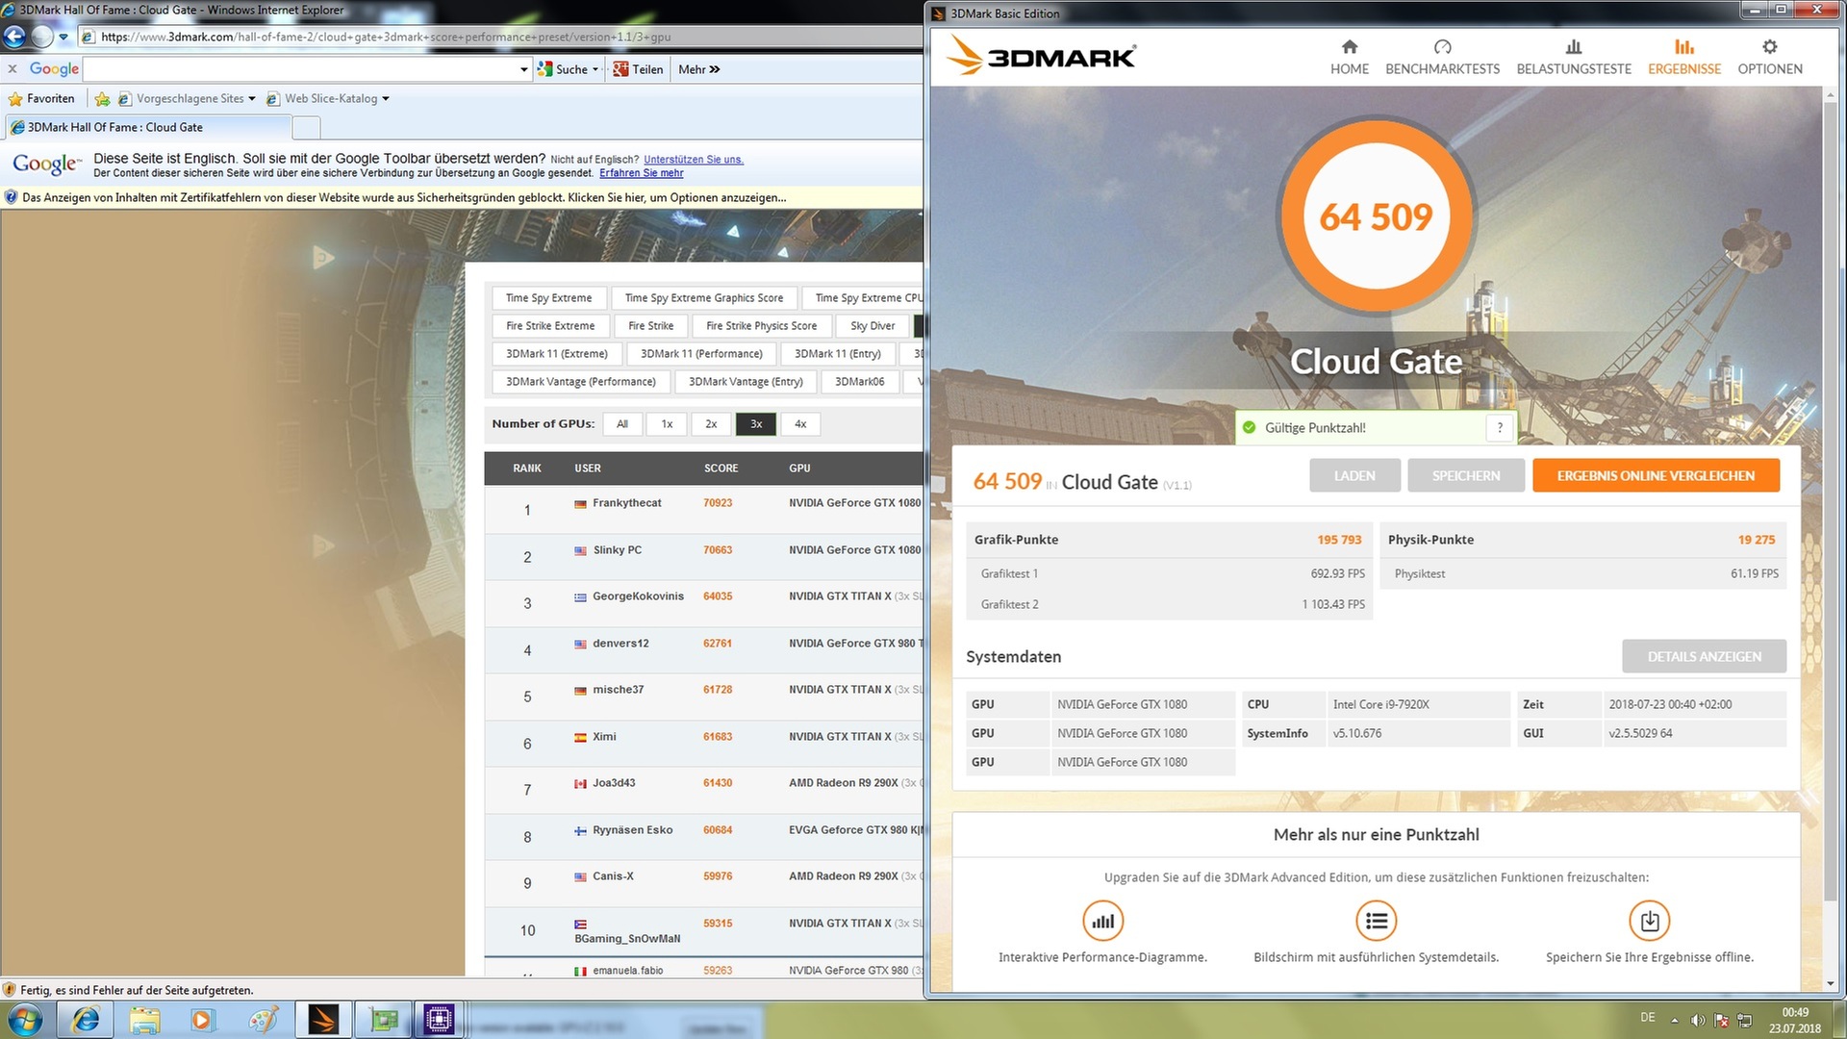The width and height of the screenshot is (1847, 1039).
Task: Click DETAILS ANZEIGEN button
Action: pos(1704,656)
